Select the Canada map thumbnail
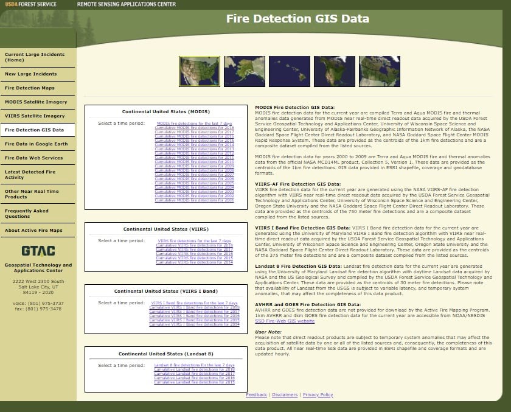The height and width of the screenshot is (412, 511). tap(380, 71)
